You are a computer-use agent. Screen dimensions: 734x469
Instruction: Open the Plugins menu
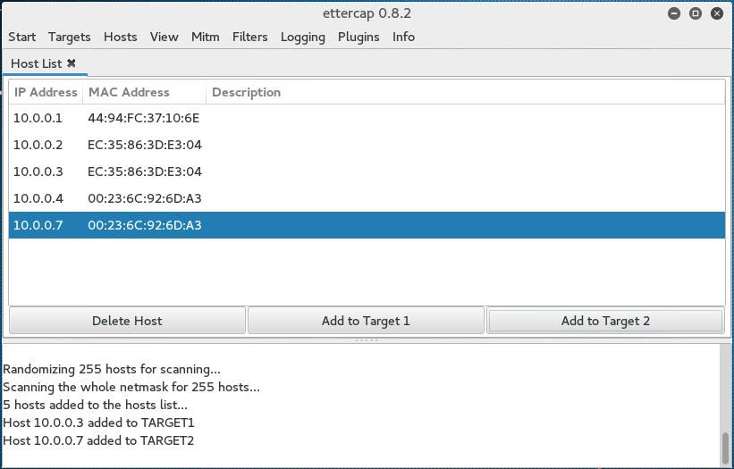point(359,37)
